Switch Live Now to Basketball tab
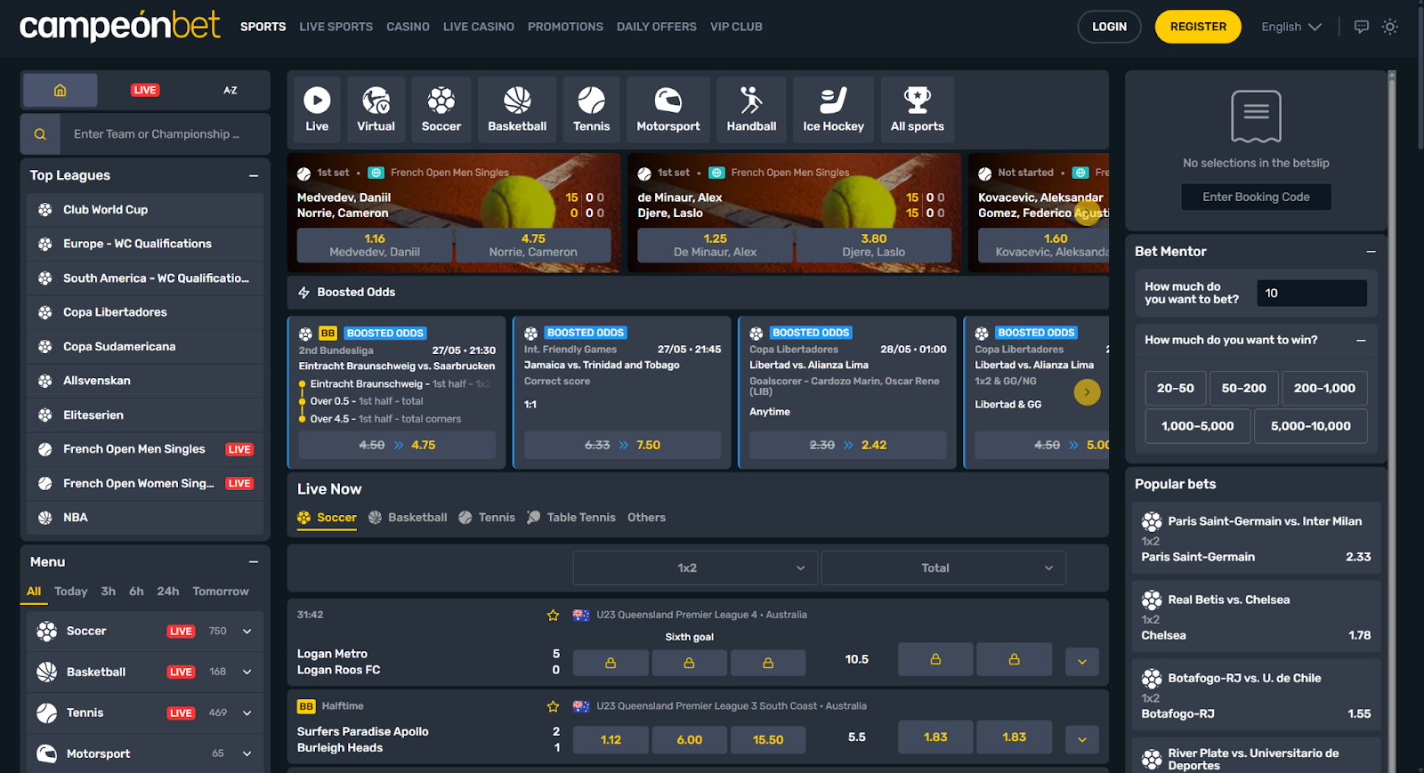This screenshot has width=1424, height=773. (x=408, y=518)
